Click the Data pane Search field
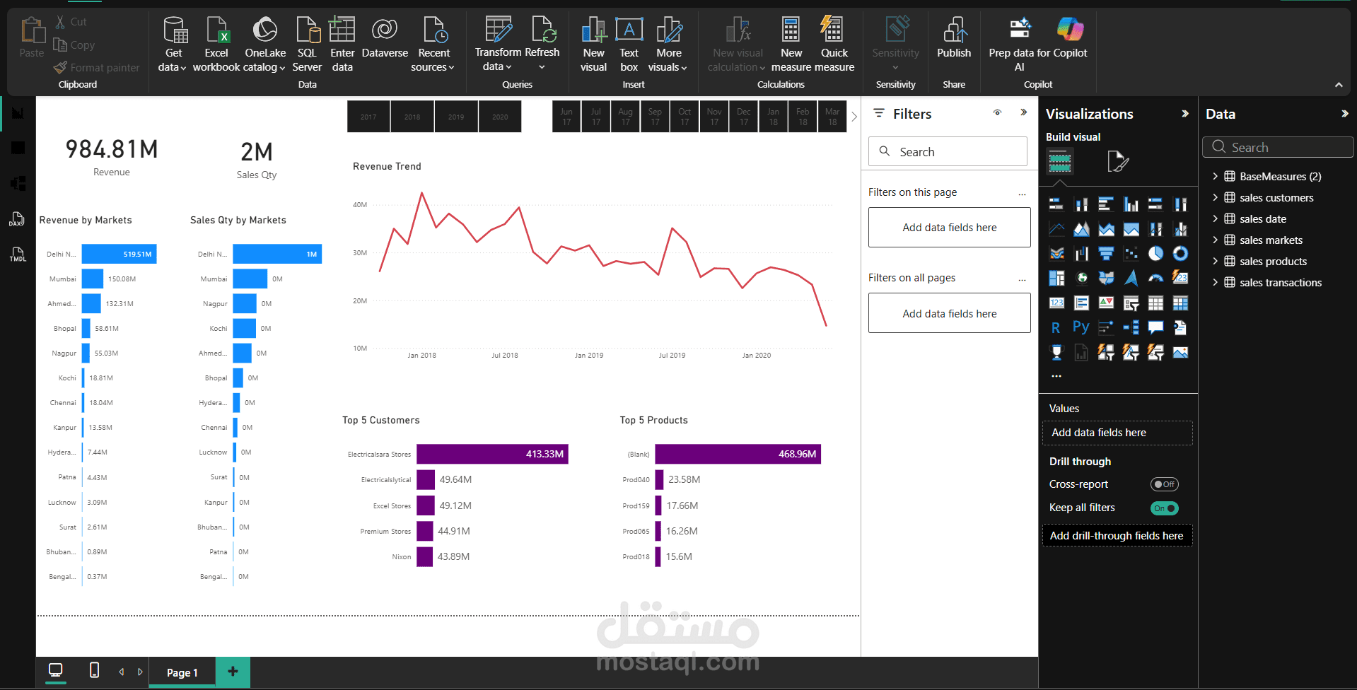This screenshot has width=1357, height=690. [1278, 147]
